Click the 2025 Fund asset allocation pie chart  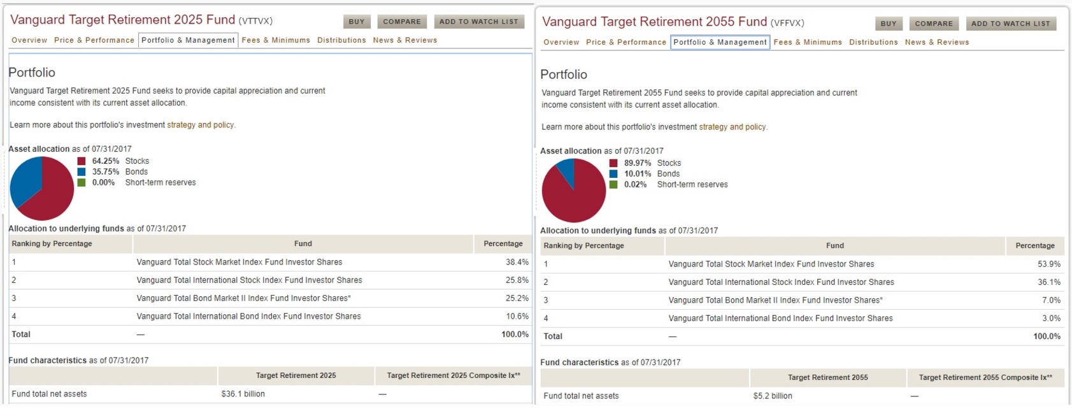click(42, 189)
